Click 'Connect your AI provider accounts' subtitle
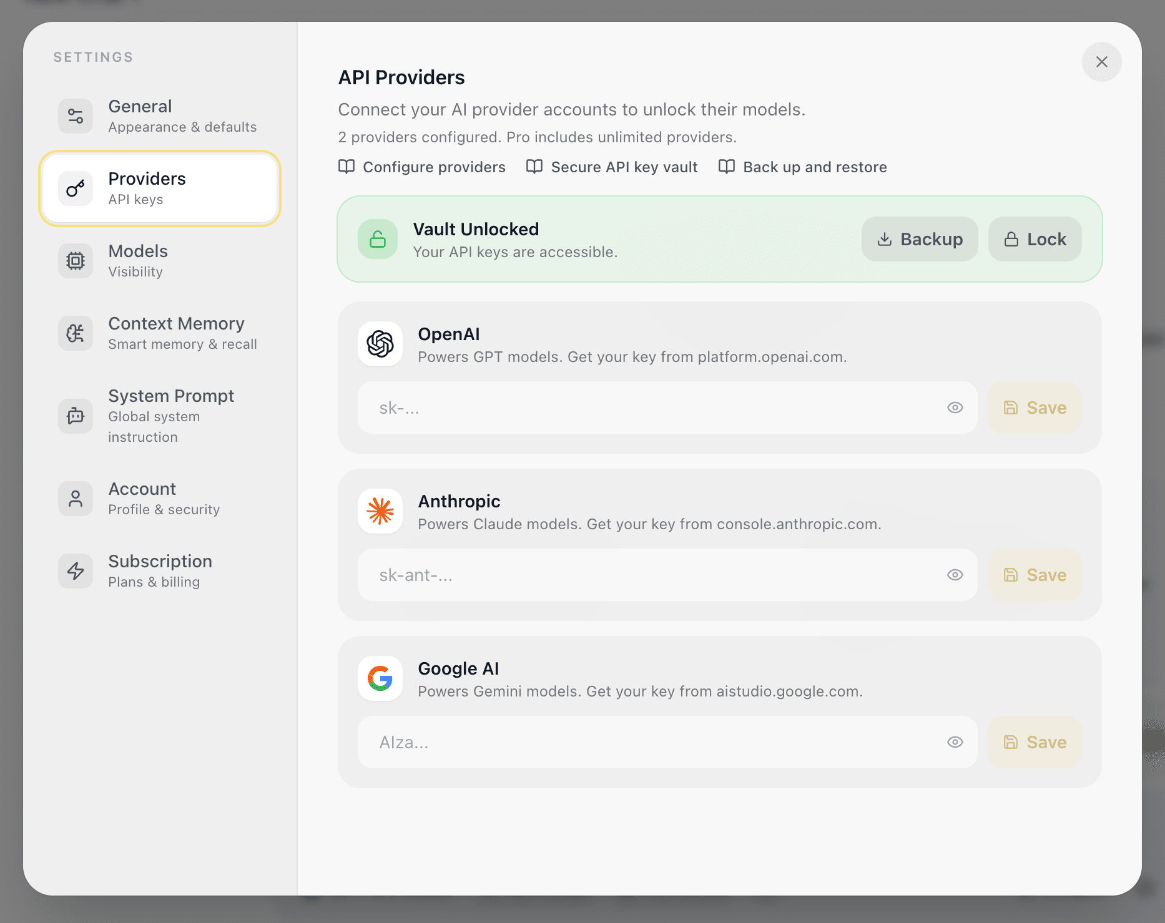The height and width of the screenshot is (923, 1165). pos(571,110)
